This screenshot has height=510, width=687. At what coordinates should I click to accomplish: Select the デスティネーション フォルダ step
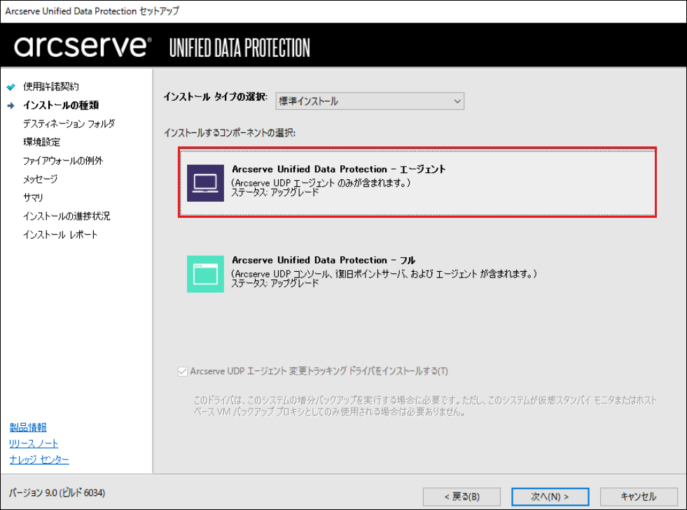(69, 123)
